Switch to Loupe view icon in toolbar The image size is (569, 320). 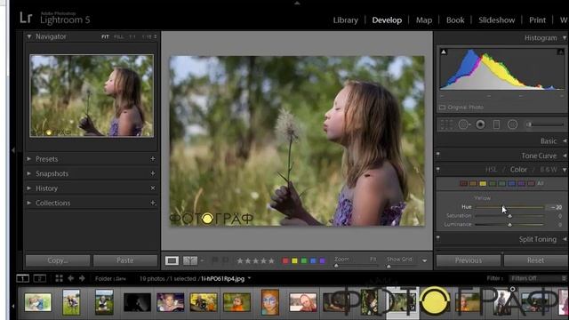[172, 260]
